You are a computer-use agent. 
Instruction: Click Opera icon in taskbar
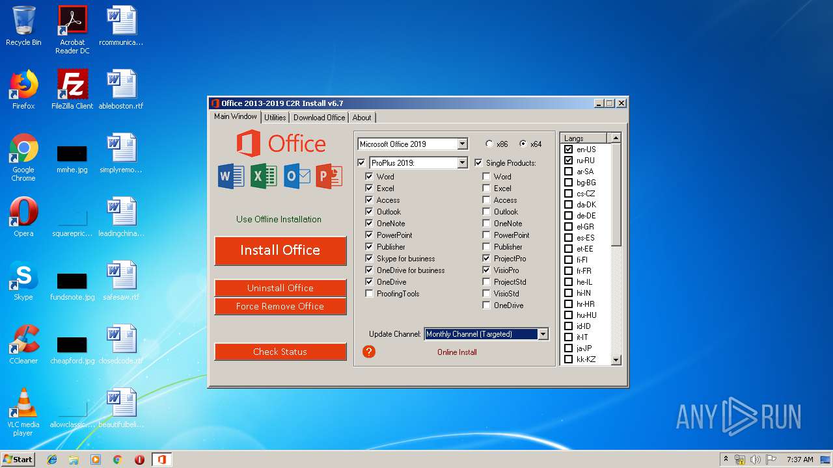coord(139,460)
